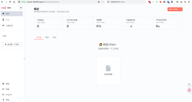Click the 平均运行时间 average runtime card
Screen dimensions: 192x102
(x=168, y=23)
